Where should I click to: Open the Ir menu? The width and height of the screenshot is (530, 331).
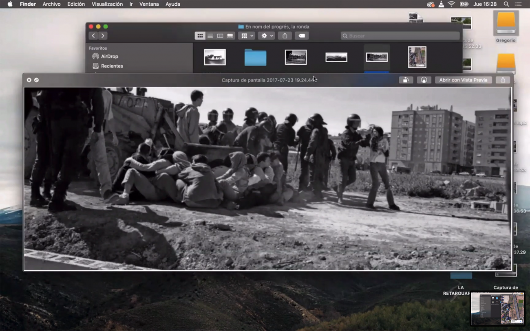(x=131, y=4)
